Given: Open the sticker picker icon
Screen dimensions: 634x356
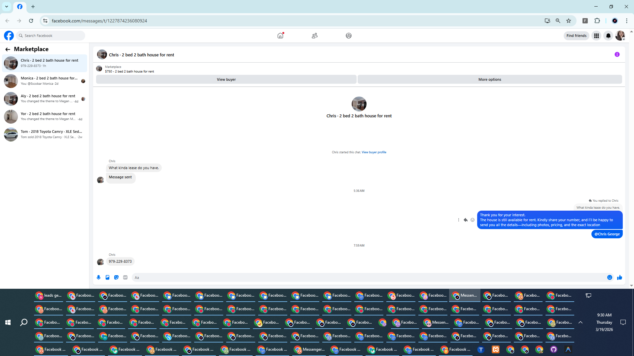Looking at the screenshot, I should click(116, 278).
